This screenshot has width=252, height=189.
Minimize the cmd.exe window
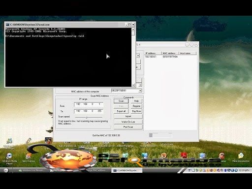(126, 25)
